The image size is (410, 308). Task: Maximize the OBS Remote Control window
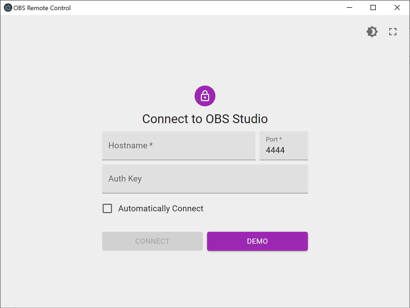373,8
